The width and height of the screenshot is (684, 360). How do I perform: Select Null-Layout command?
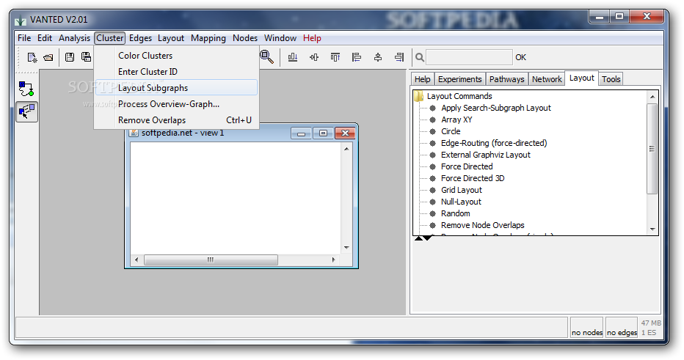(x=461, y=202)
